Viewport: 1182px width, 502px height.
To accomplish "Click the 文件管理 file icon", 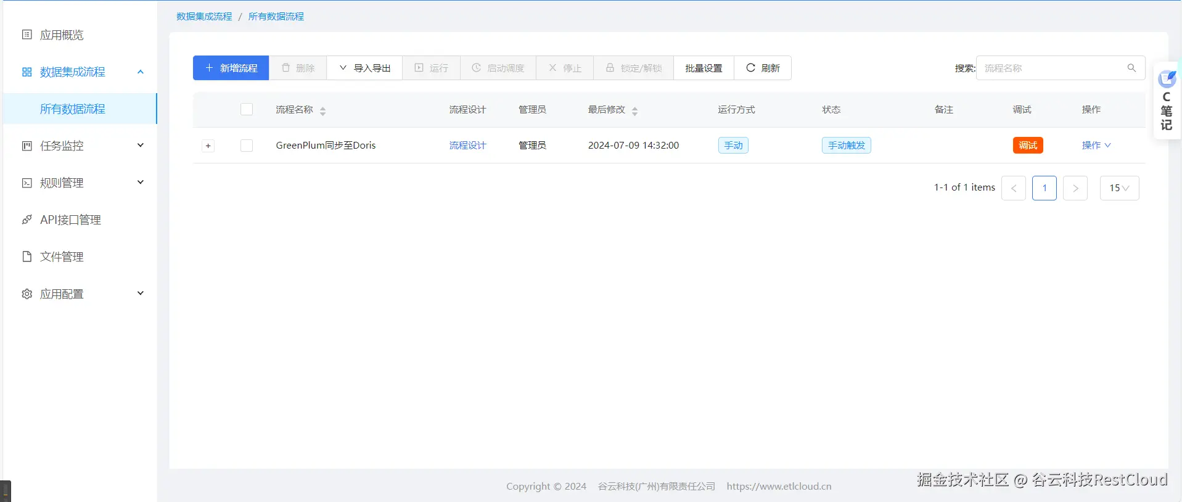I will tap(27, 257).
